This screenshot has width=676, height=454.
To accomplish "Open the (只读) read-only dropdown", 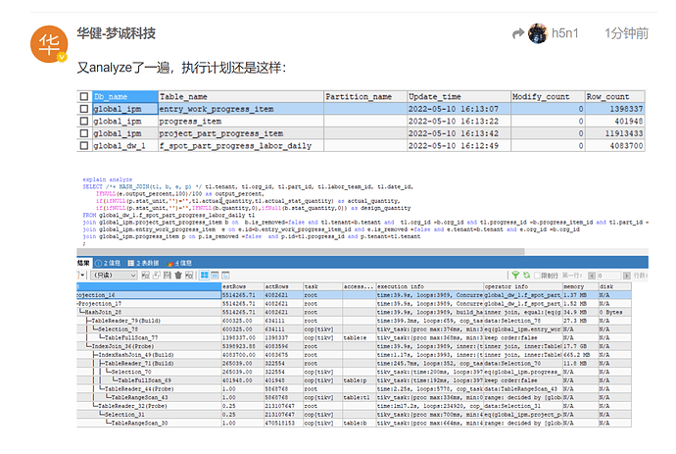I will (x=117, y=276).
